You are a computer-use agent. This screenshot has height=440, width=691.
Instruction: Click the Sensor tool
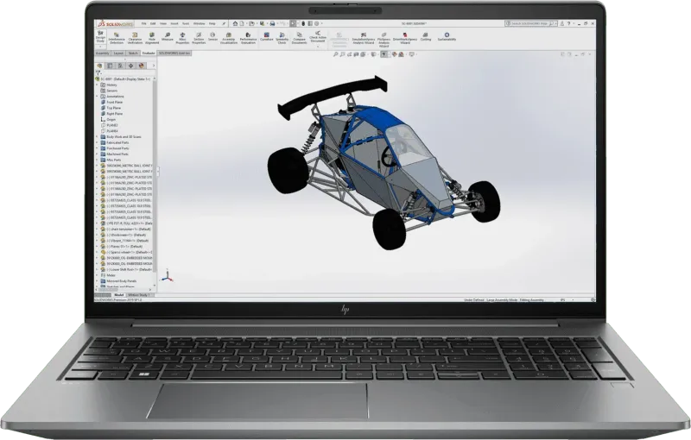click(x=212, y=37)
